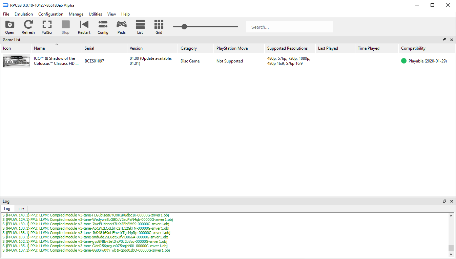Select the ICO & Shadow of the Colossus thumbnail

(x=16, y=61)
